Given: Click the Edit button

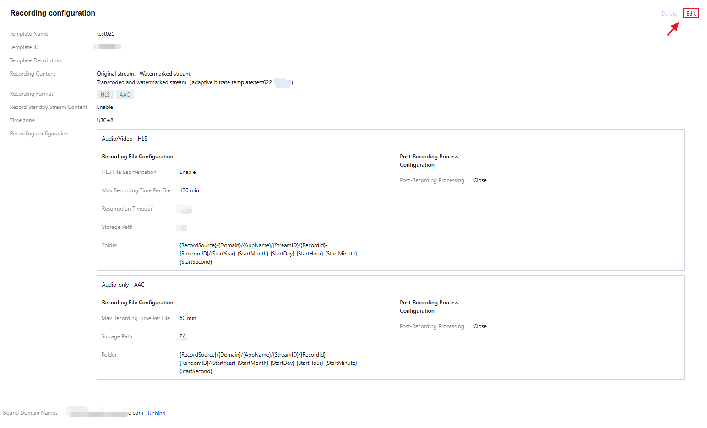Looking at the screenshot, I should pyautogui.click(x=691, y=14).
